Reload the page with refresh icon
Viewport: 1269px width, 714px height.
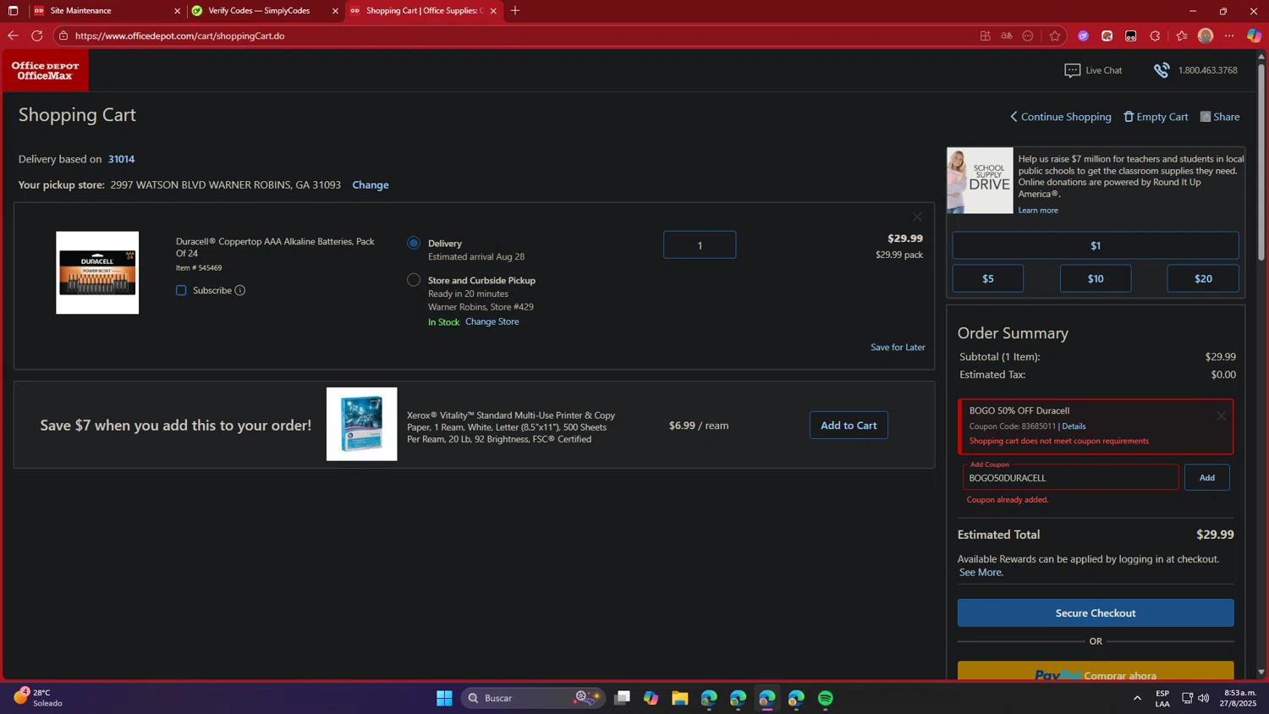pos(36,36)
